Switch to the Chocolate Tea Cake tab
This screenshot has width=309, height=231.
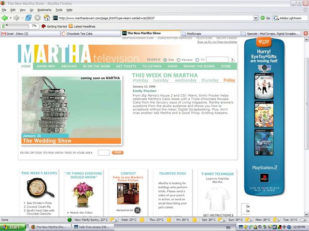[90, 34]
